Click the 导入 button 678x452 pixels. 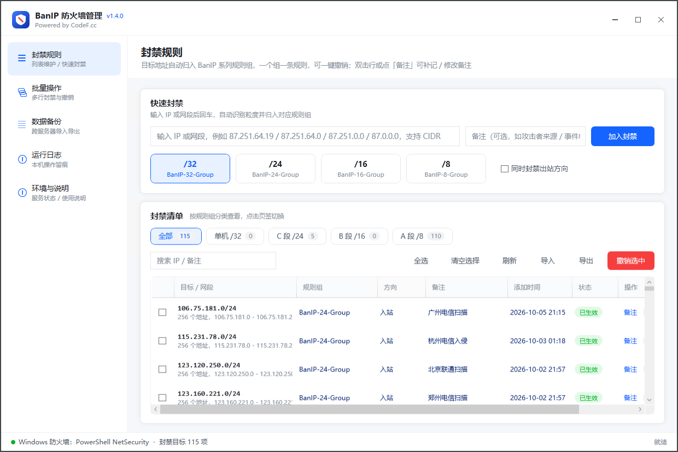(548, 260)
